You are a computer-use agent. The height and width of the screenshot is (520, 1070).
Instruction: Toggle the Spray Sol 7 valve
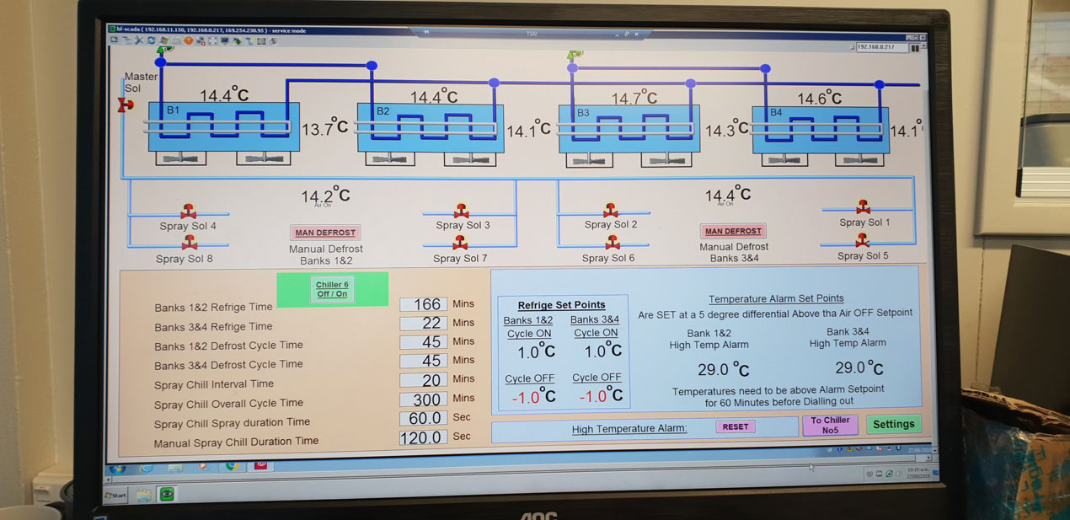(x=460, y=243)
